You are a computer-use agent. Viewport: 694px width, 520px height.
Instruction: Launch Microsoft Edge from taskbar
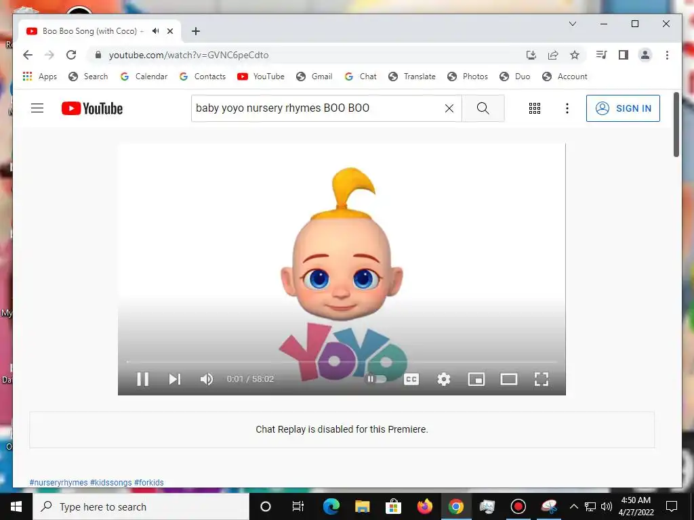(331, 506)
